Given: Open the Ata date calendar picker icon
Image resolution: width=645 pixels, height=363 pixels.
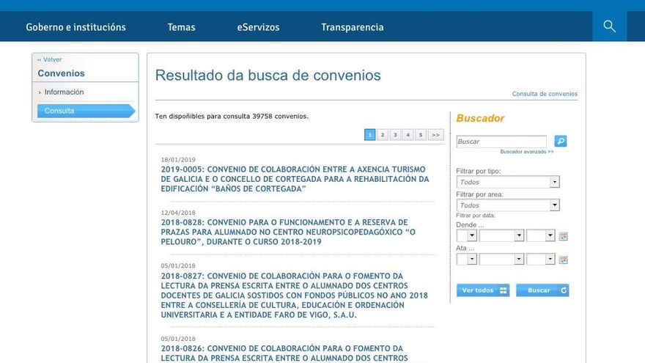Looking at the screenshot, I should [563, 260].
